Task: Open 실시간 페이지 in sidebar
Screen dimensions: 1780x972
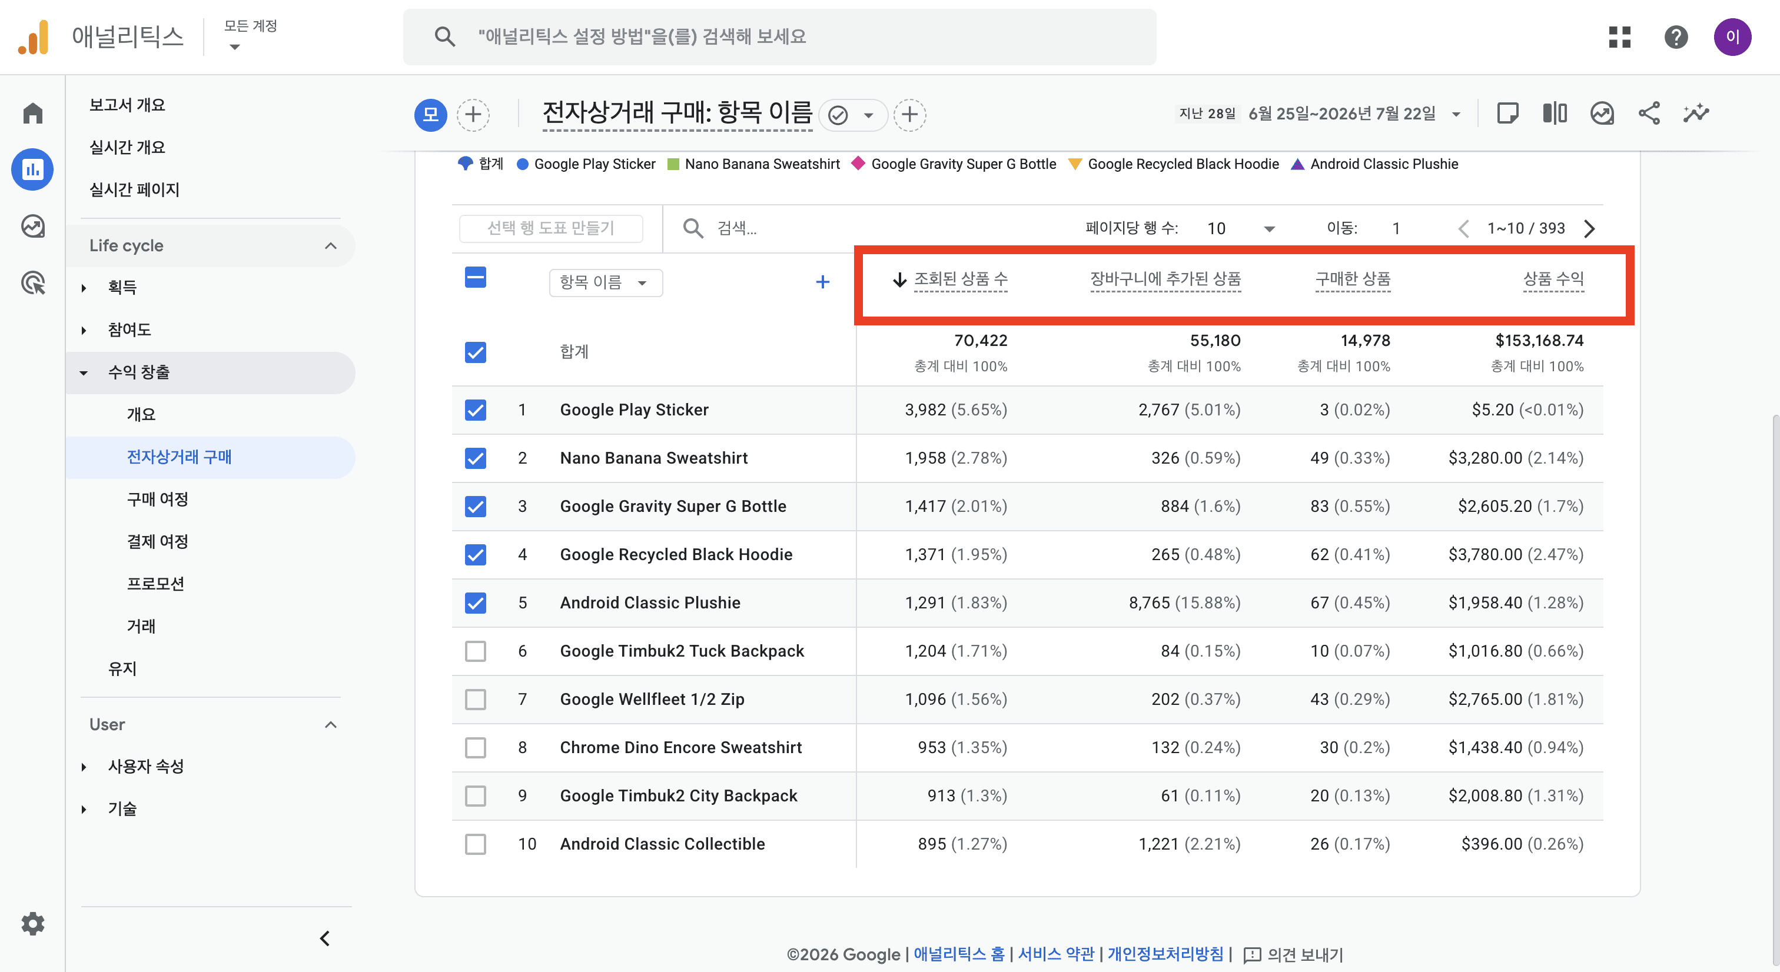Action: 134,189
